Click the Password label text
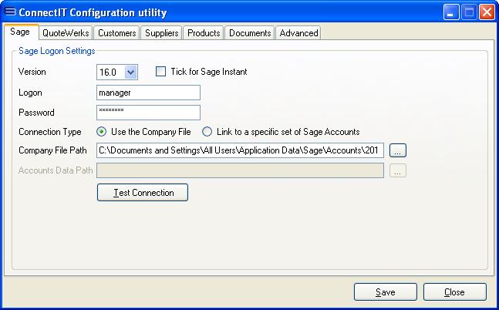 click(x=36, y=113)
